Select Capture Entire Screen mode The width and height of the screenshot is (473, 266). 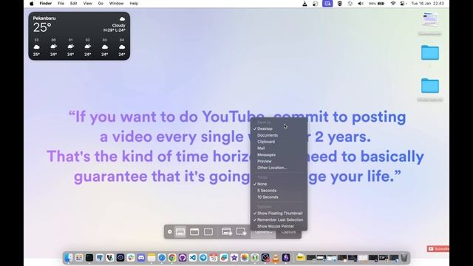[180, 232]
